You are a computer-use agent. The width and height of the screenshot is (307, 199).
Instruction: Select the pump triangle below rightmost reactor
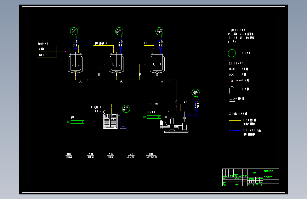coord(162,82)
